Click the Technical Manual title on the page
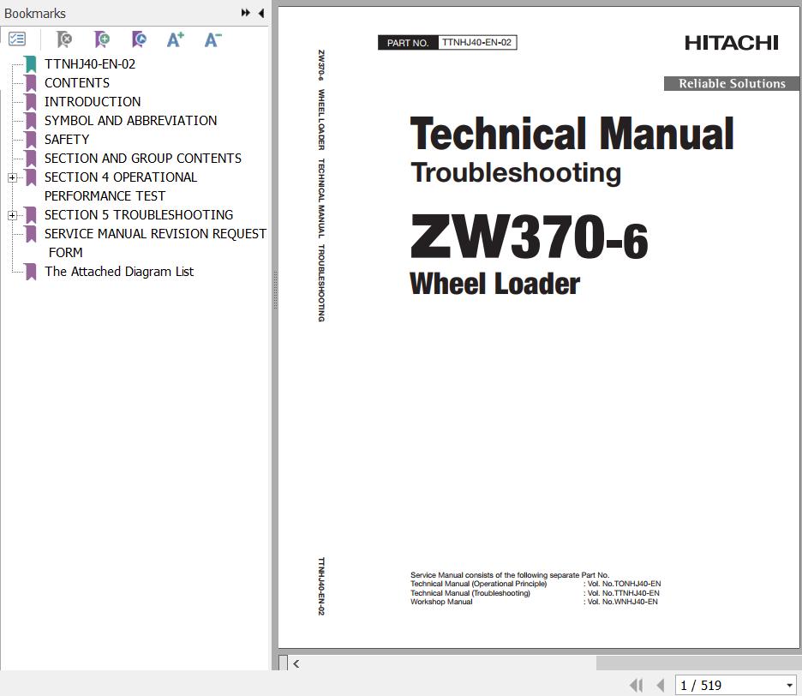Viewport: 802px width, 696px height. (572, 134)
